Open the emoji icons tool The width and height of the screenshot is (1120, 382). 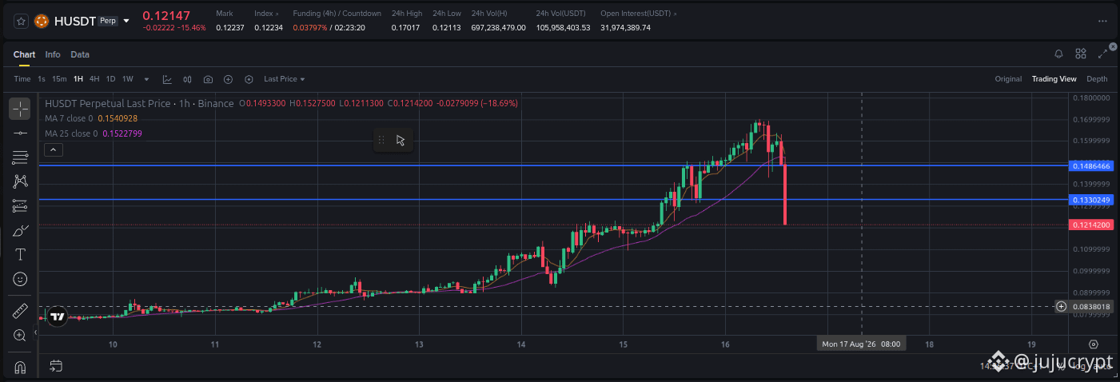pyautogui.click(x=20, y=279)
